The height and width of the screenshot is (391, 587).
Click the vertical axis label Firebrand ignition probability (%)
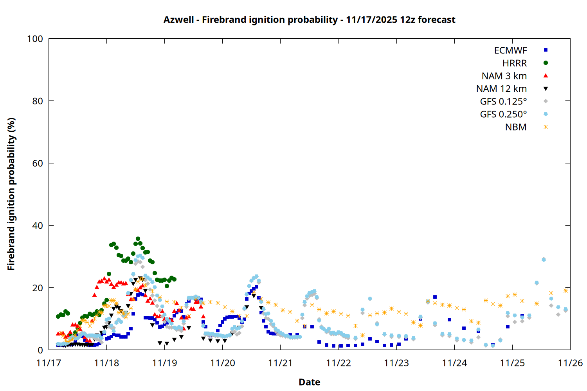tap(11, 194)
